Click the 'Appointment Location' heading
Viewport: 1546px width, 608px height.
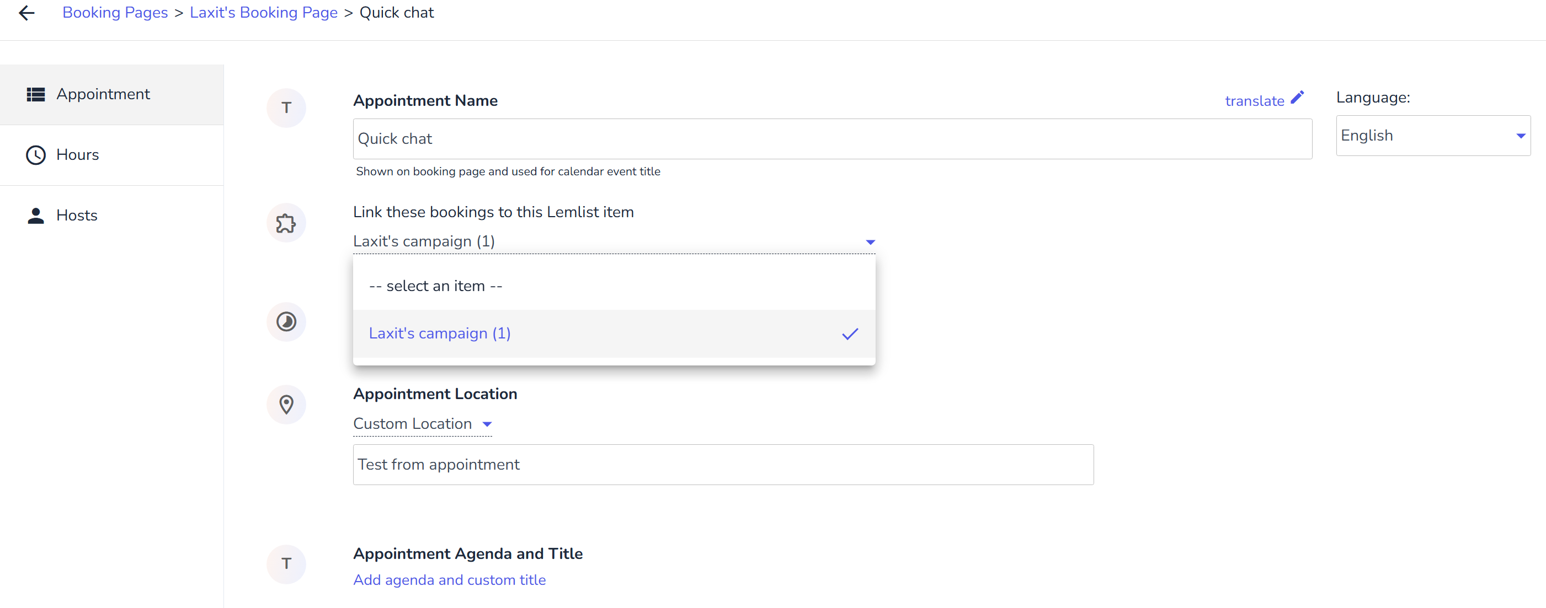point(435,394)
